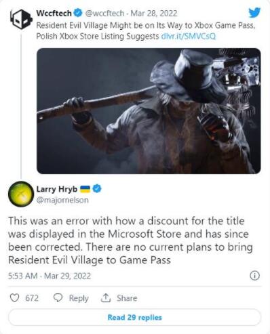
Task: Click Wccftech's verified badge
Action: (78, 14)
